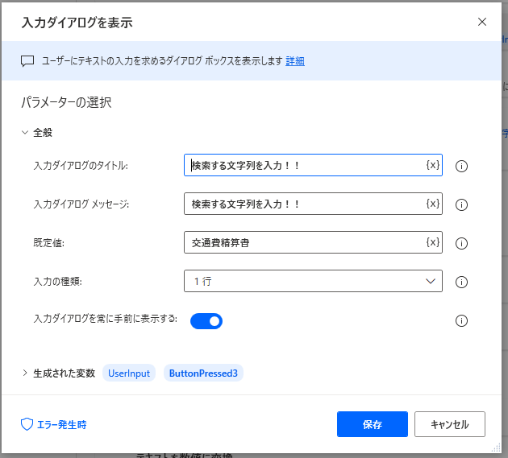Select the UserInput variable chip
The image size is (508, 458).
pyautogui.click(x=129, y=373)
